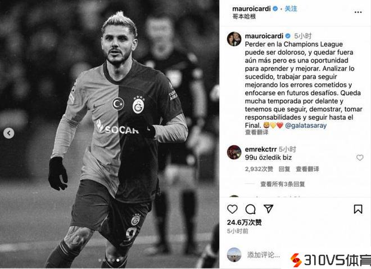Select last carousel dot indicator
The height and width of the screenshot is (269, 371).
(118, 260)
